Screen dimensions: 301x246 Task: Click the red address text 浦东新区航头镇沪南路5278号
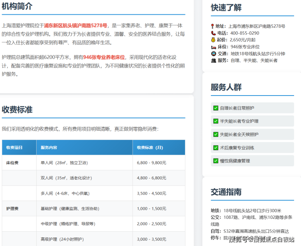coord(75,25)
